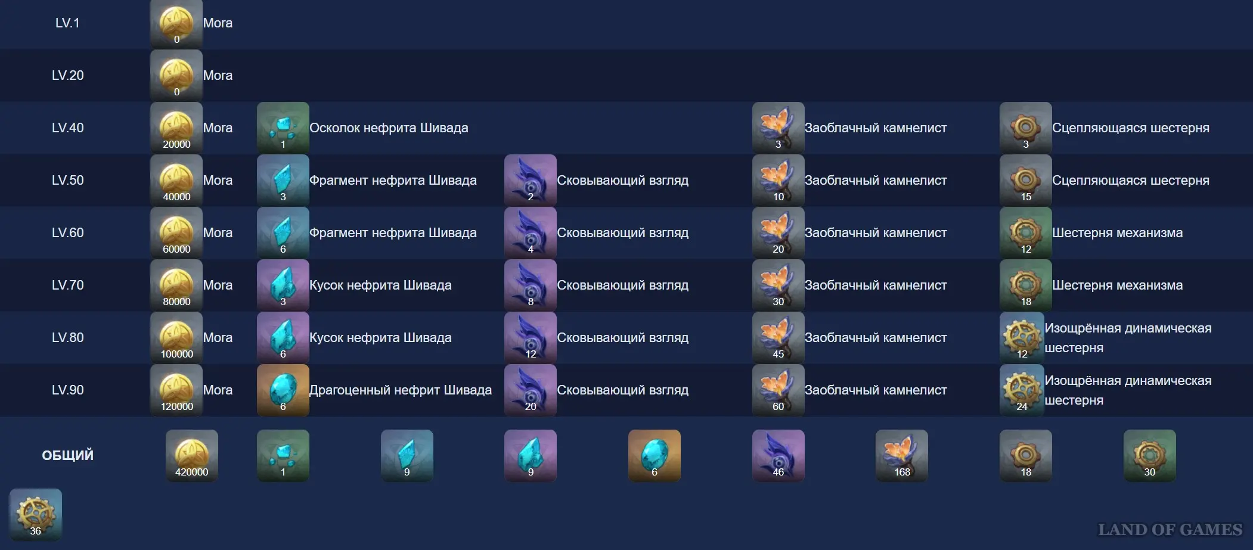1253x550 pixels.
Task: Click the text Осколок нефрита Шивада
Action: (x=389, y=128)
